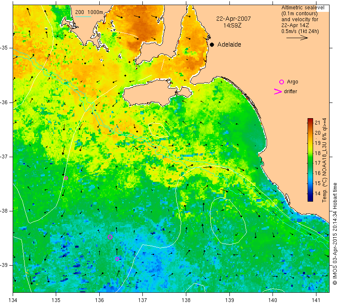The height and width of the screenshot is (305, 338).
Task: Click the latitude axis label -37
Action: 4,156
